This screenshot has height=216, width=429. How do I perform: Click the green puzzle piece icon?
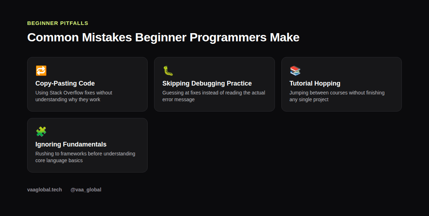(41, 132)
